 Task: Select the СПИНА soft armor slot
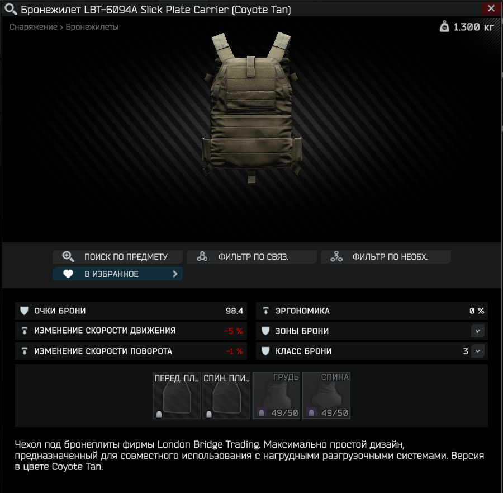(x=326, y=396)
